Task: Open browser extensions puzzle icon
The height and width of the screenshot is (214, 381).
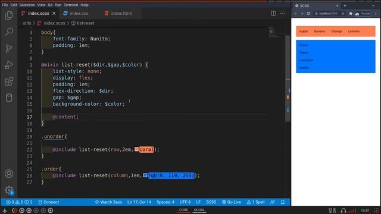Action: (x=351, y=14)
